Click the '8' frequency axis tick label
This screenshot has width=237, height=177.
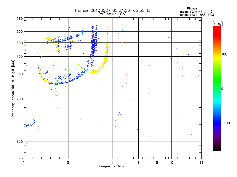tap(157, 163)
